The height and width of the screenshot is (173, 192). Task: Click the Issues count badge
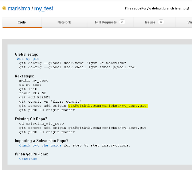[x=161, y=22]
